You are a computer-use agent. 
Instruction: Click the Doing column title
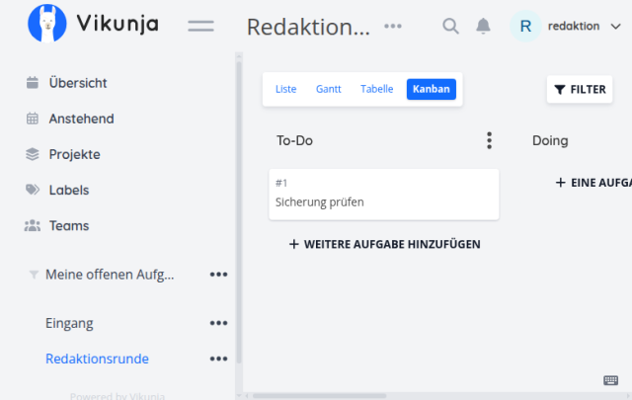click(550, 140)
